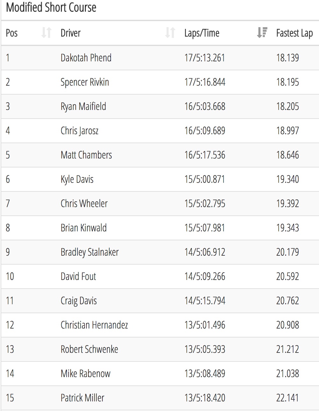This screenshot has height=411, width=319.
Task: Select Bradley Stalnaker's fastest lap 20.179
Action: coord(287,252)
